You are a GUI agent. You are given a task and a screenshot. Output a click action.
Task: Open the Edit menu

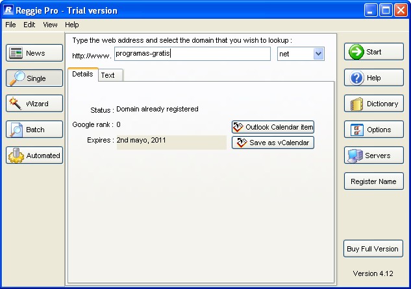pyautogui.click(x=29, y=25)
